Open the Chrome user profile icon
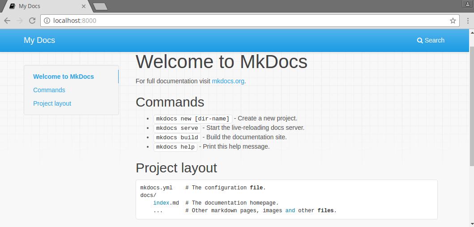 (468, 4)
